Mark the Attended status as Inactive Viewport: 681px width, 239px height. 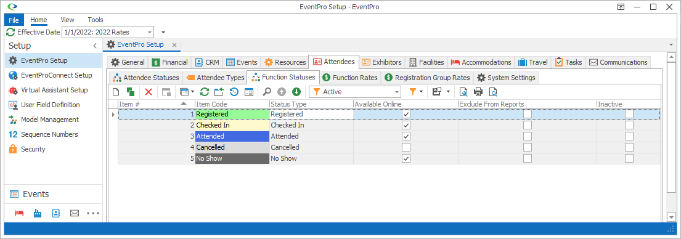coord(629,136)
